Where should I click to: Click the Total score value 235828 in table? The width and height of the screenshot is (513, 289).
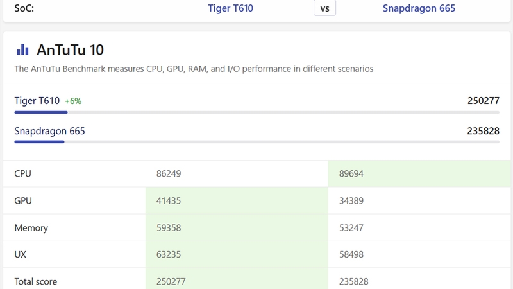(354, 281)
